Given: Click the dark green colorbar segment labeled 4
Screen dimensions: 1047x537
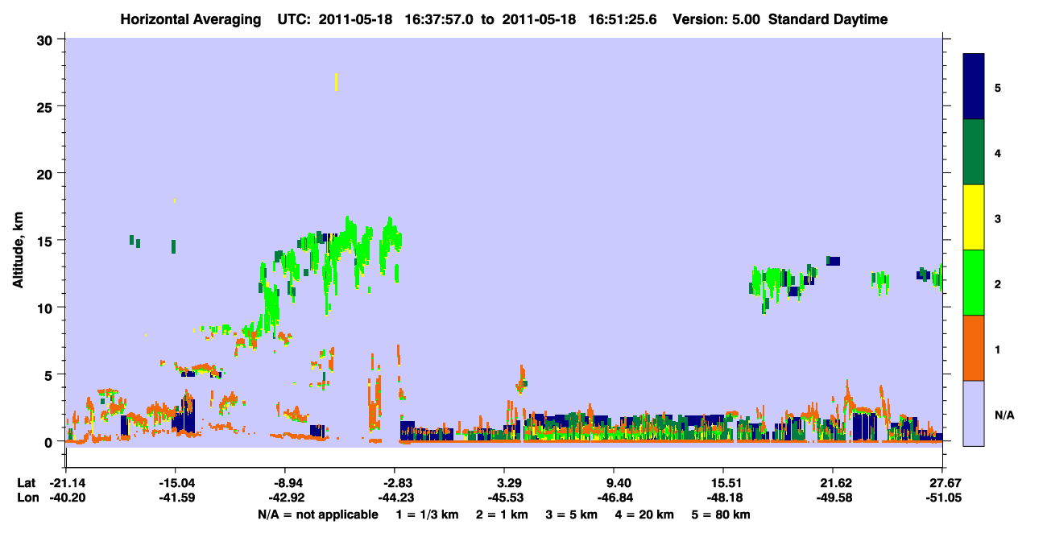Looking at the screenshot, I should click(x=974, y=152).
